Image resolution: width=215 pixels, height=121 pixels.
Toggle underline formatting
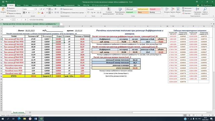[x=29, y=13]
